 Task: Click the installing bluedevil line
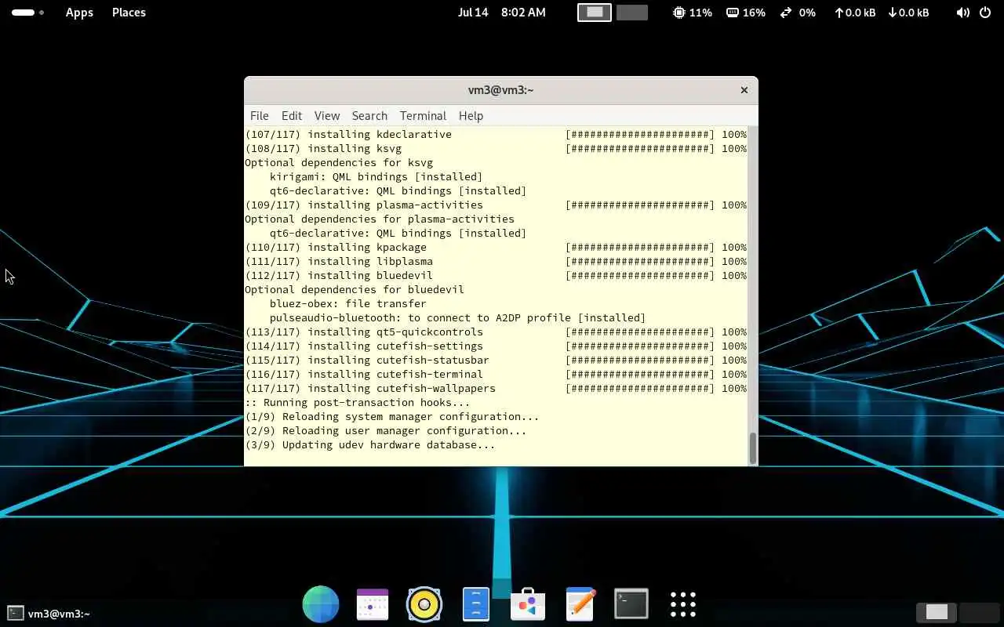[496, 275]
